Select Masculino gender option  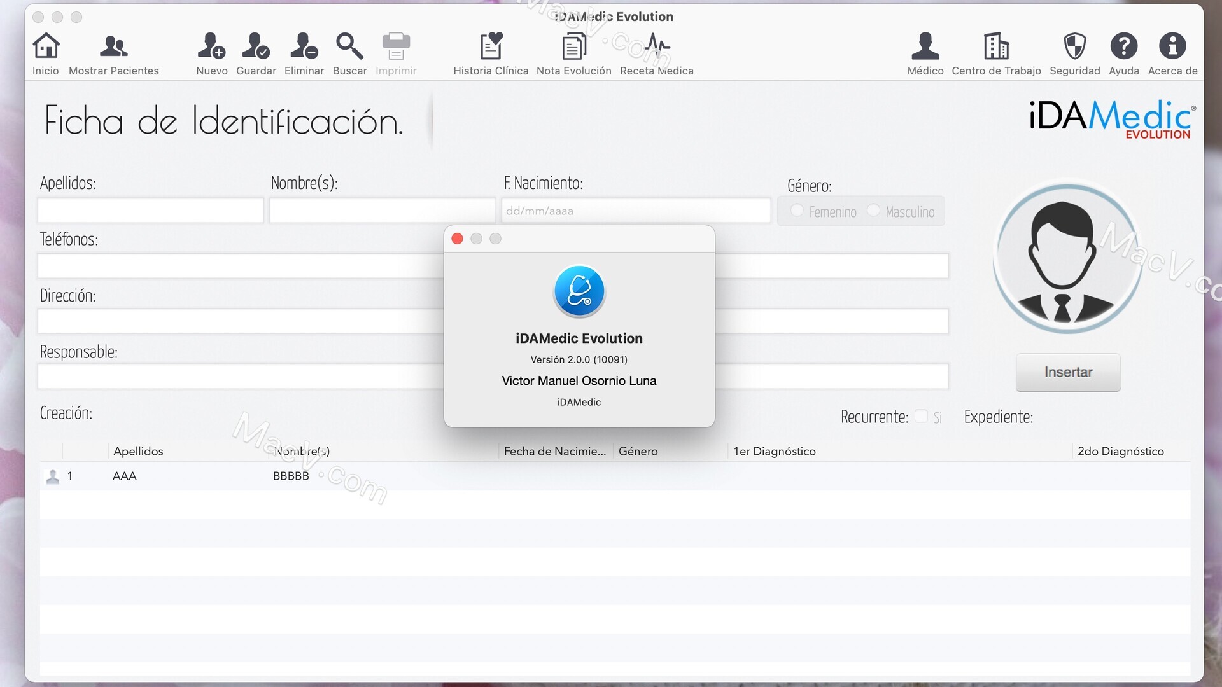point(873,210)
